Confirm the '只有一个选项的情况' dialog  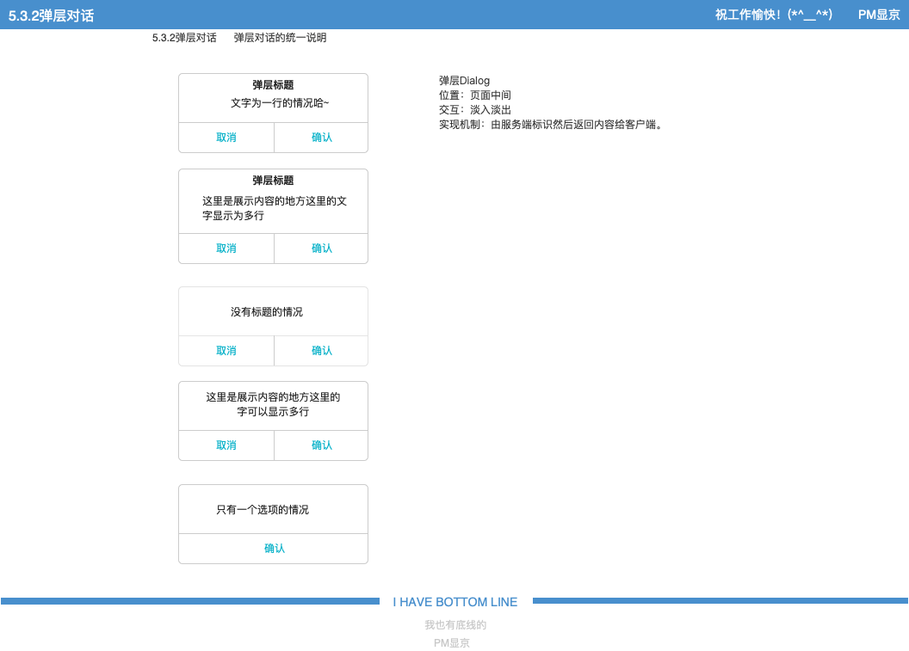click(274, 549)
